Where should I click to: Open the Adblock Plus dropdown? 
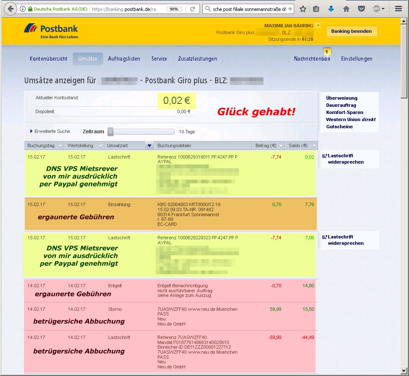[379, 9]
